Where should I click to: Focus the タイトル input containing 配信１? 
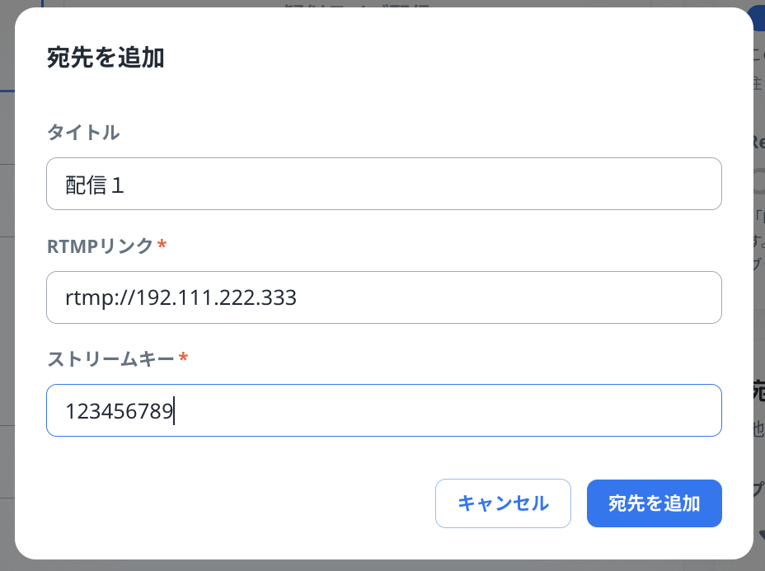[x=383, y=184]
